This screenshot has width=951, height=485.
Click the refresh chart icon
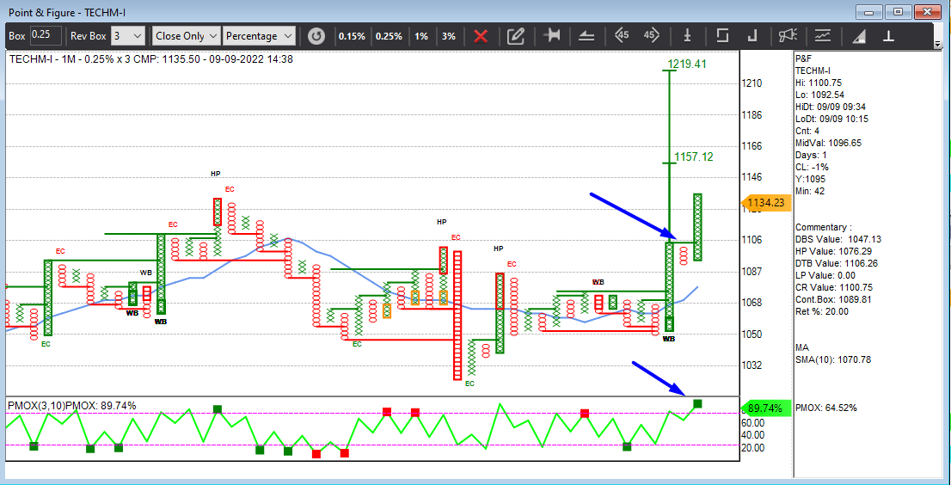click(316, 36)
